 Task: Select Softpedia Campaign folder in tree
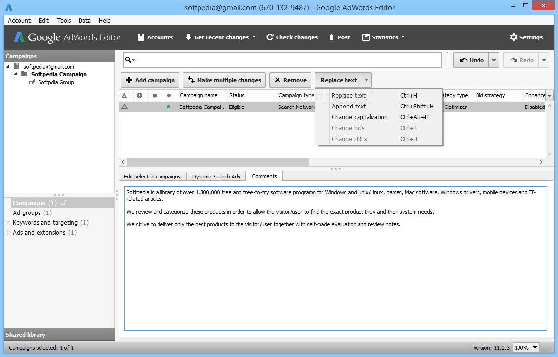point(59,74)
